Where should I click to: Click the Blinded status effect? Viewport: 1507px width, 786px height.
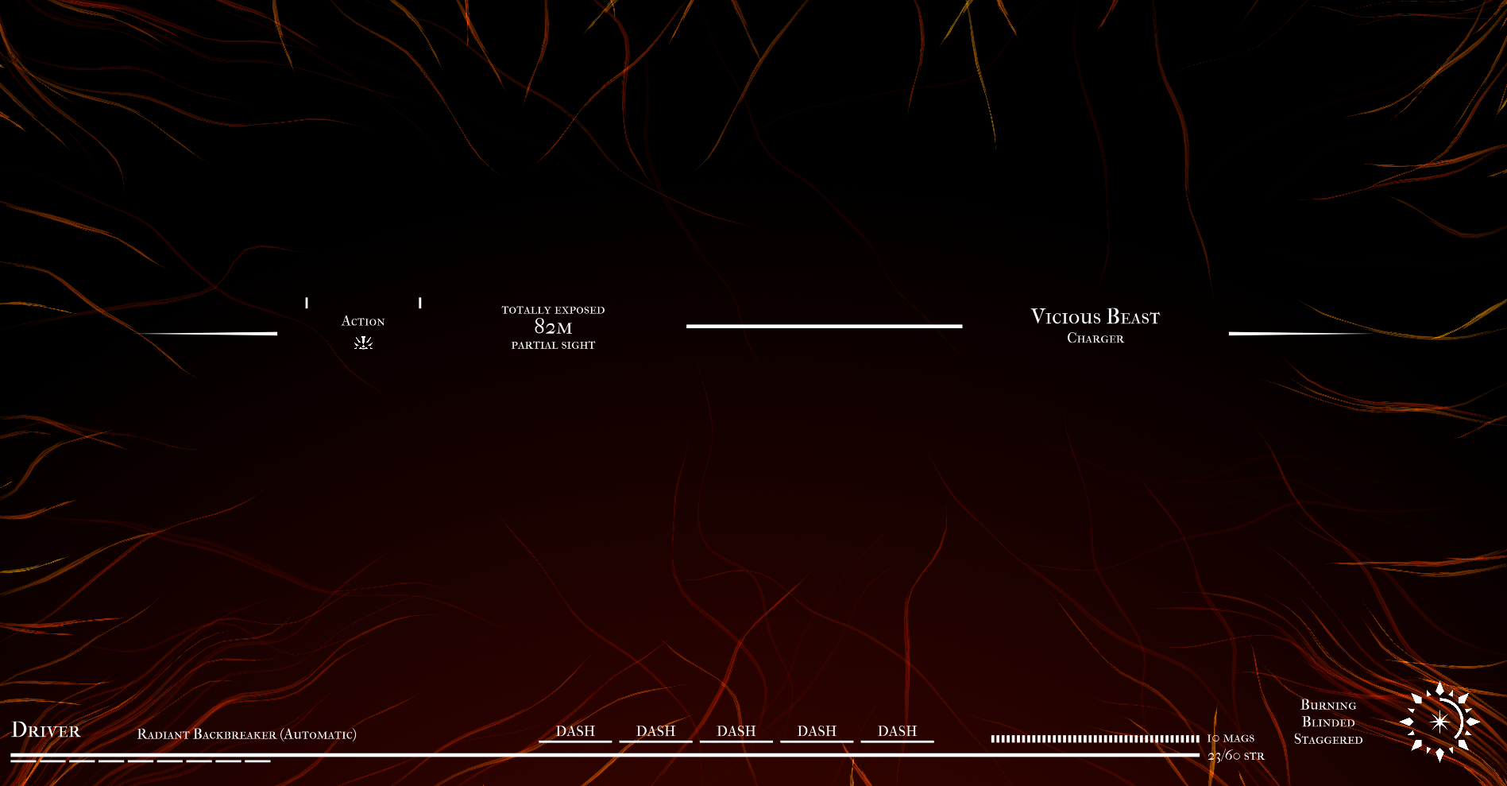1328,722
